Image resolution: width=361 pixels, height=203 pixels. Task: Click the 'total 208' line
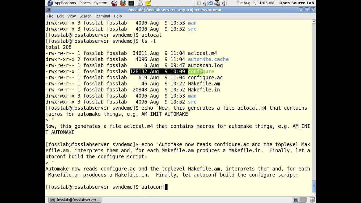(x=58, y=47)
